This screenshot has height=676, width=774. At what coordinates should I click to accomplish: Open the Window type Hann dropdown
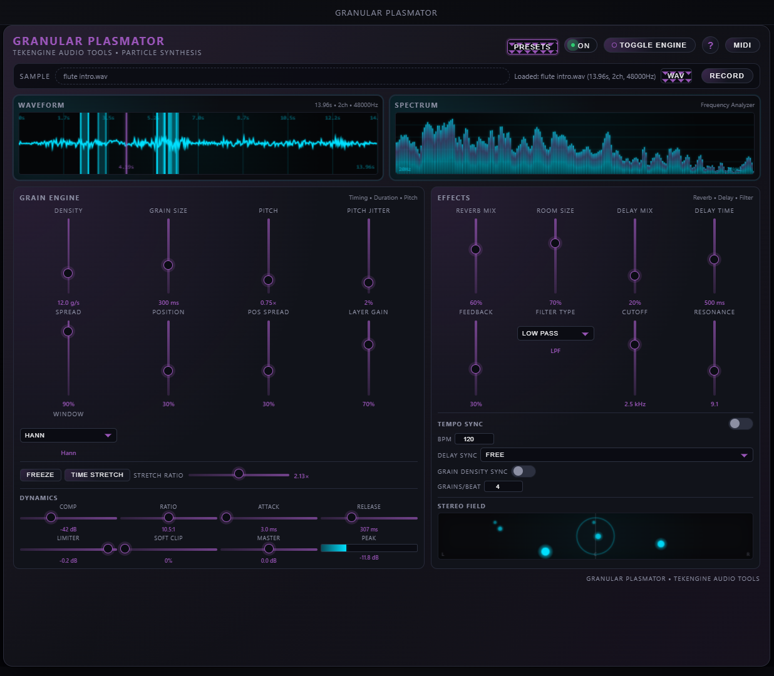68,436
